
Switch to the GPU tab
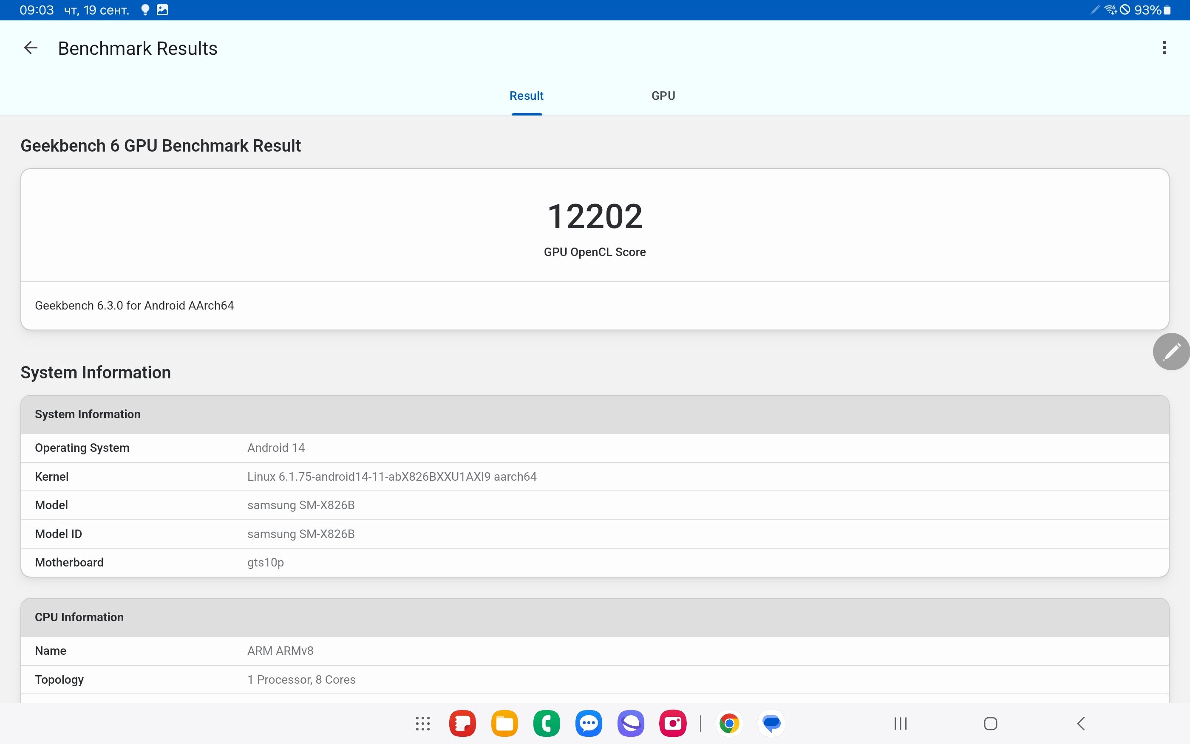pos(663,96)
